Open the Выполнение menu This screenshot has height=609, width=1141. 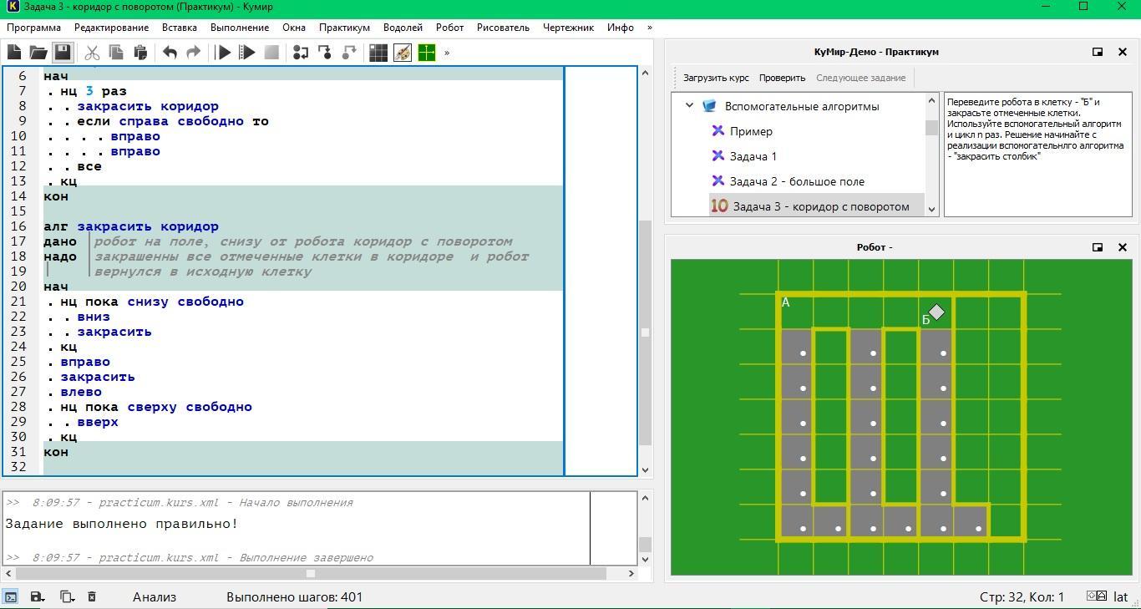[240, 28]
